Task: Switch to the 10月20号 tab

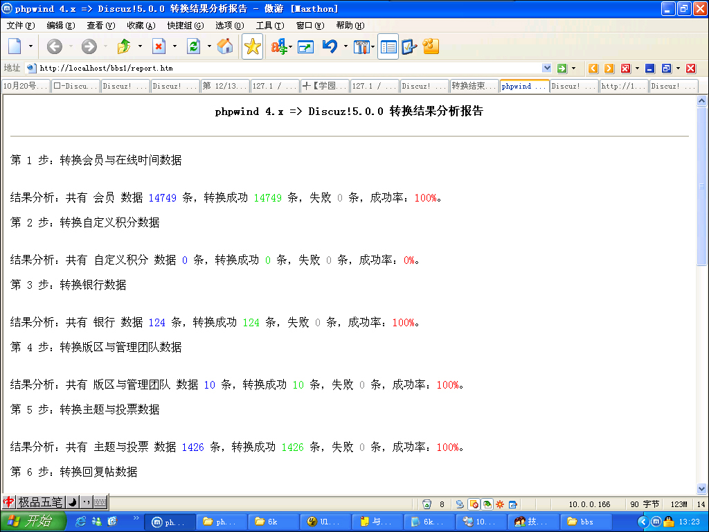Action: coord(26,86)
